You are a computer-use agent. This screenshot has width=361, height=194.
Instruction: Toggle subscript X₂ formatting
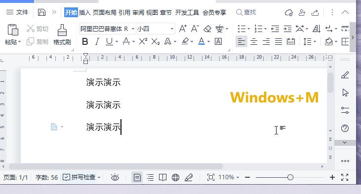[156, 41]
